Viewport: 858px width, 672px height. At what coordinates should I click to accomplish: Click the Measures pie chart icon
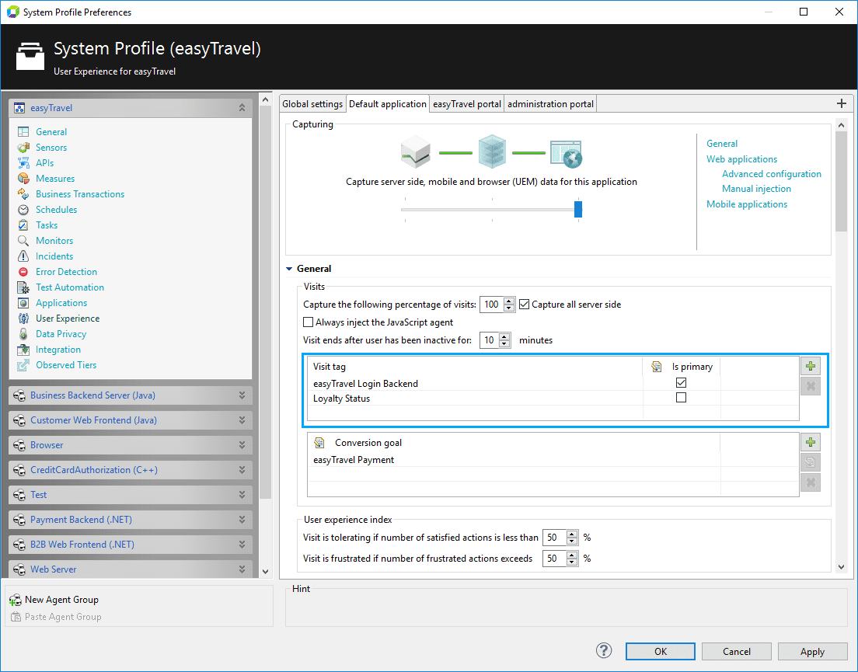point(23,178)
